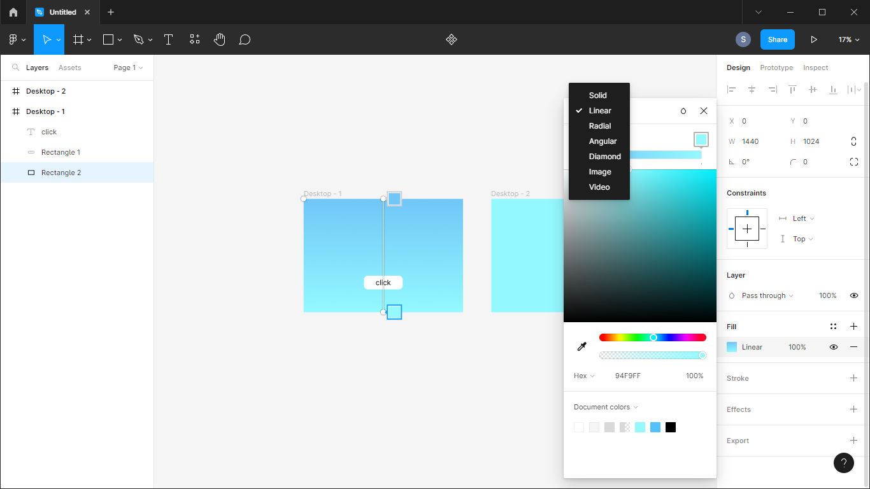Align selection to the right
The image size is (870, 489).
click(773, 90)
